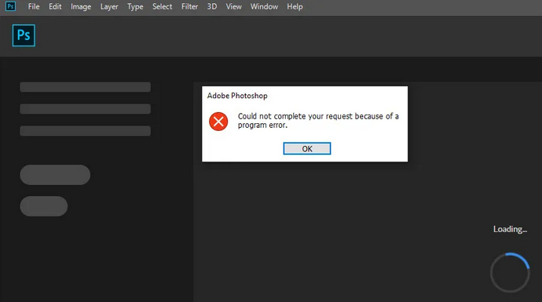Open the Edit menu
The width and height of the screenshot is (542, 302).
(55, 6)
